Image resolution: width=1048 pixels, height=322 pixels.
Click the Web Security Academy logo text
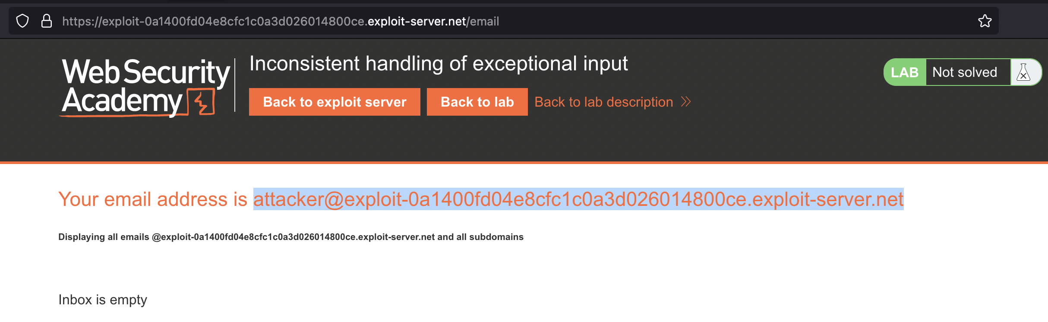pyautogui.click(x=145, y=85)
